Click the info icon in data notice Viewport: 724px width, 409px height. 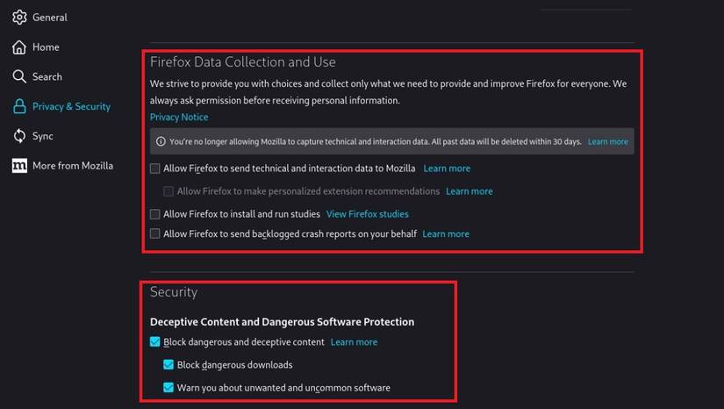161,141
